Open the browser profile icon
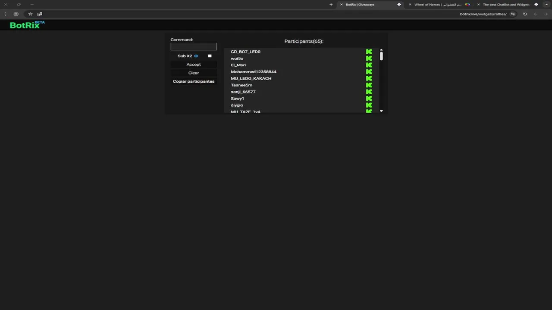This screenshot has width=552, height=310. pos(16,14)
